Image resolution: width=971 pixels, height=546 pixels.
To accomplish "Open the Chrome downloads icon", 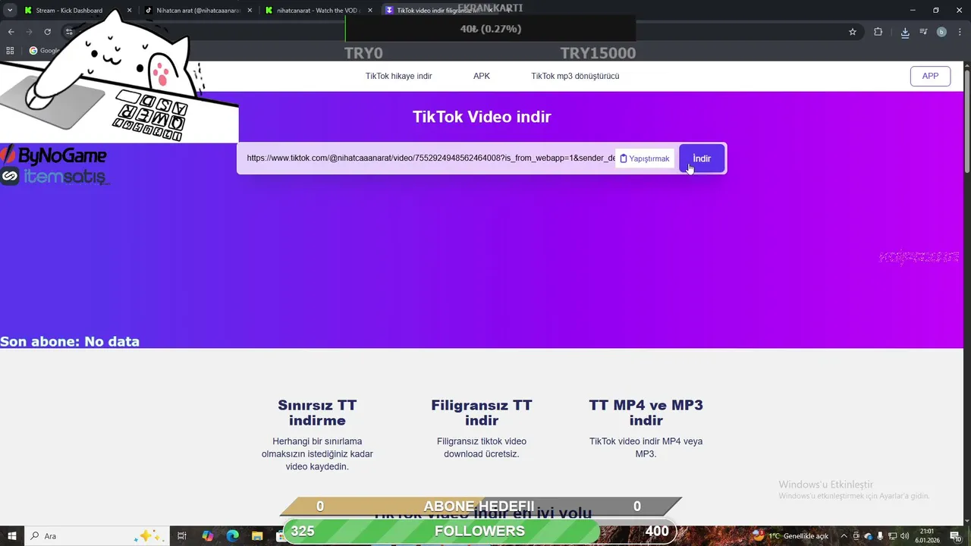I will click(905, 32).
